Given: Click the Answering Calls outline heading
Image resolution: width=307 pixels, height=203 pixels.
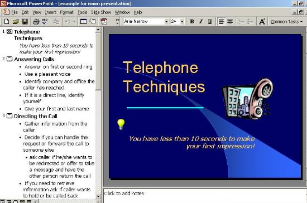Looking at the screenshot, I should click(34, 59).
